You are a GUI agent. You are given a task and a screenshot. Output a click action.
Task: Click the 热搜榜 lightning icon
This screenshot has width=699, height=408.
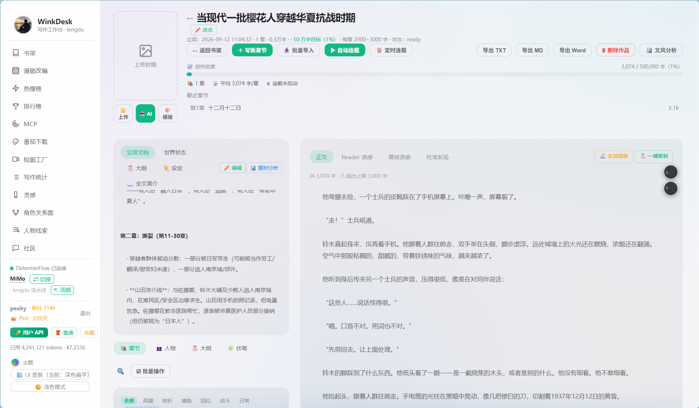[x=16, y=89]
